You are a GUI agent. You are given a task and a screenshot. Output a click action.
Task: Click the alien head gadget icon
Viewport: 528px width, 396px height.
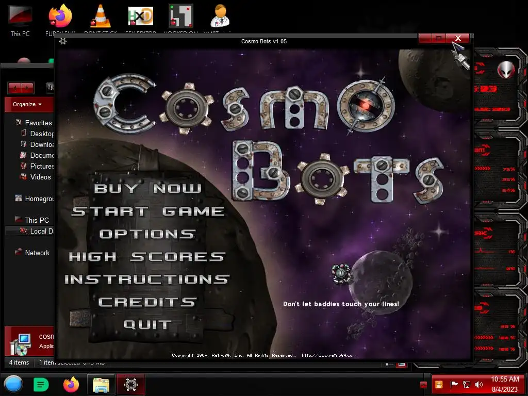[x=506, y=70]
